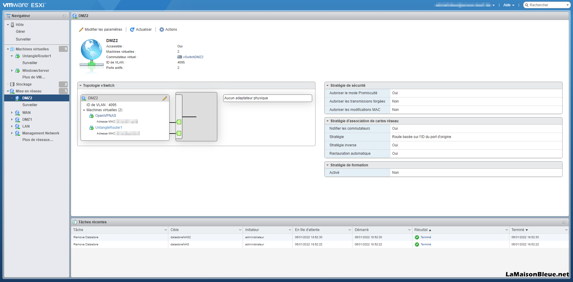Click the vSwitchDMZ2 switch icon

tap(180, 57)
